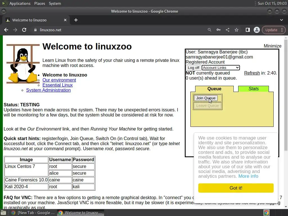Open the password key icon
This screenshot has width=288, height=216.
[218, 30]
